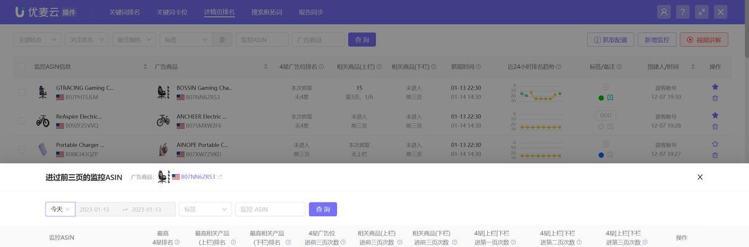Open the 标签 dropdown in top filter bar
This screenshot has height=247, width=749.
click(186, 40)
